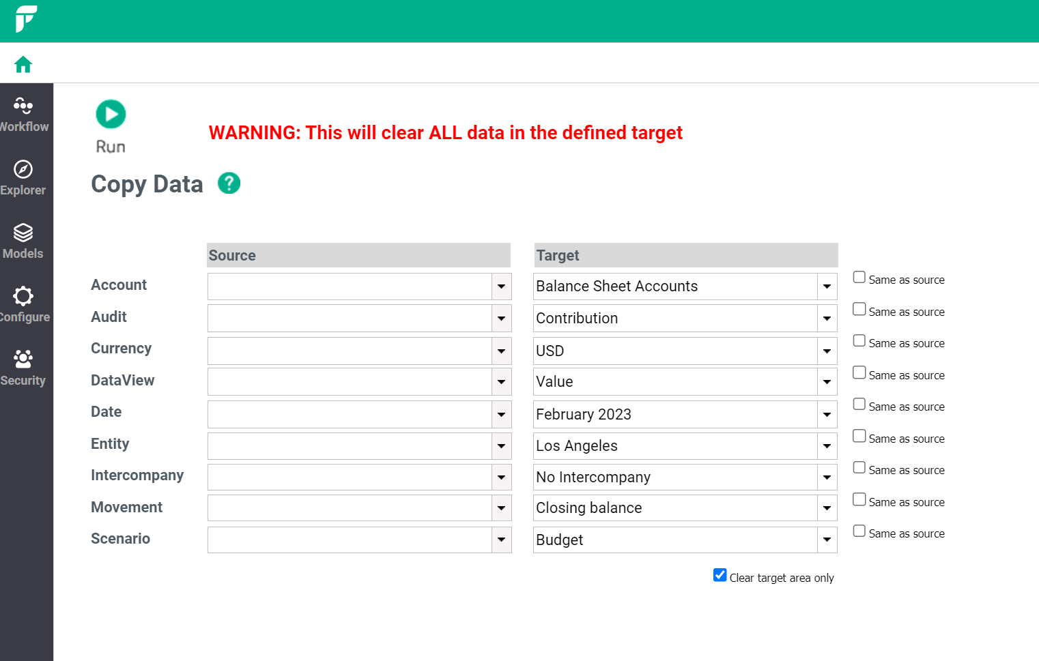Click the Target column header
This screenshot has width=1039, height=661.
click(686, 255)
